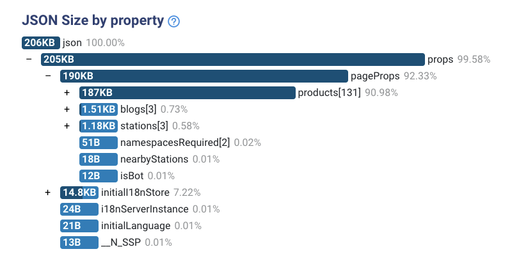The height and width of the screenshot is (256, 512).
Task: Click the 206KB json size bar
Action: [x=41, y=43]
